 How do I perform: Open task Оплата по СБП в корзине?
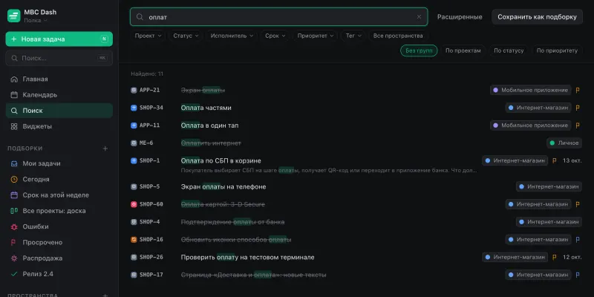221,160
